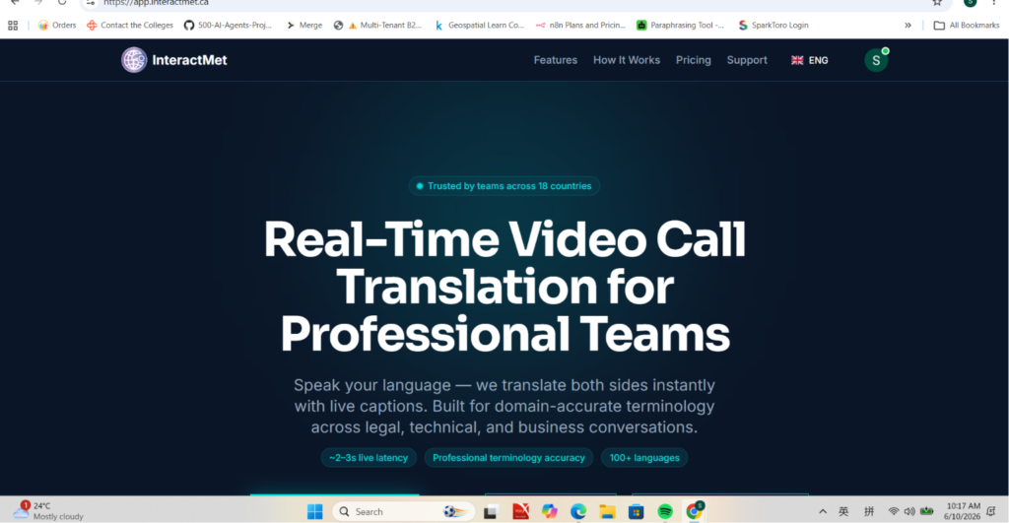Open the Merge bookmark
This screenshot has height=523, width=1009.
click(303, 25)
